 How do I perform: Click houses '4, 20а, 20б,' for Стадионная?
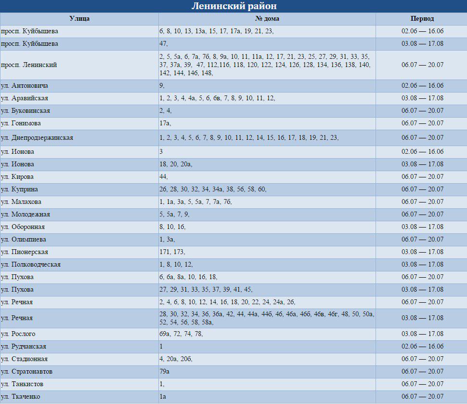pos(176,359)
